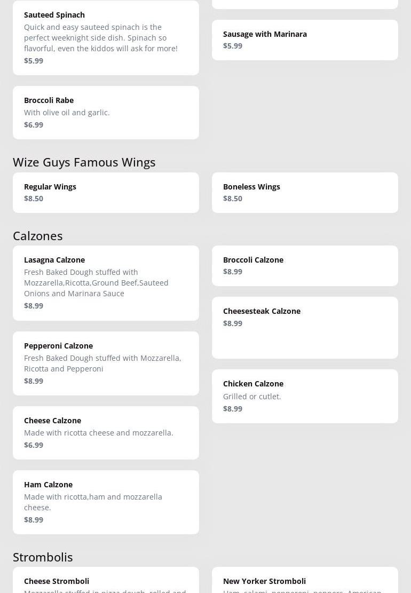This screenshot has width=411, height=593.
Task: Select the Cheesesteak Calzone item
Action: click(x=305, y=328)
